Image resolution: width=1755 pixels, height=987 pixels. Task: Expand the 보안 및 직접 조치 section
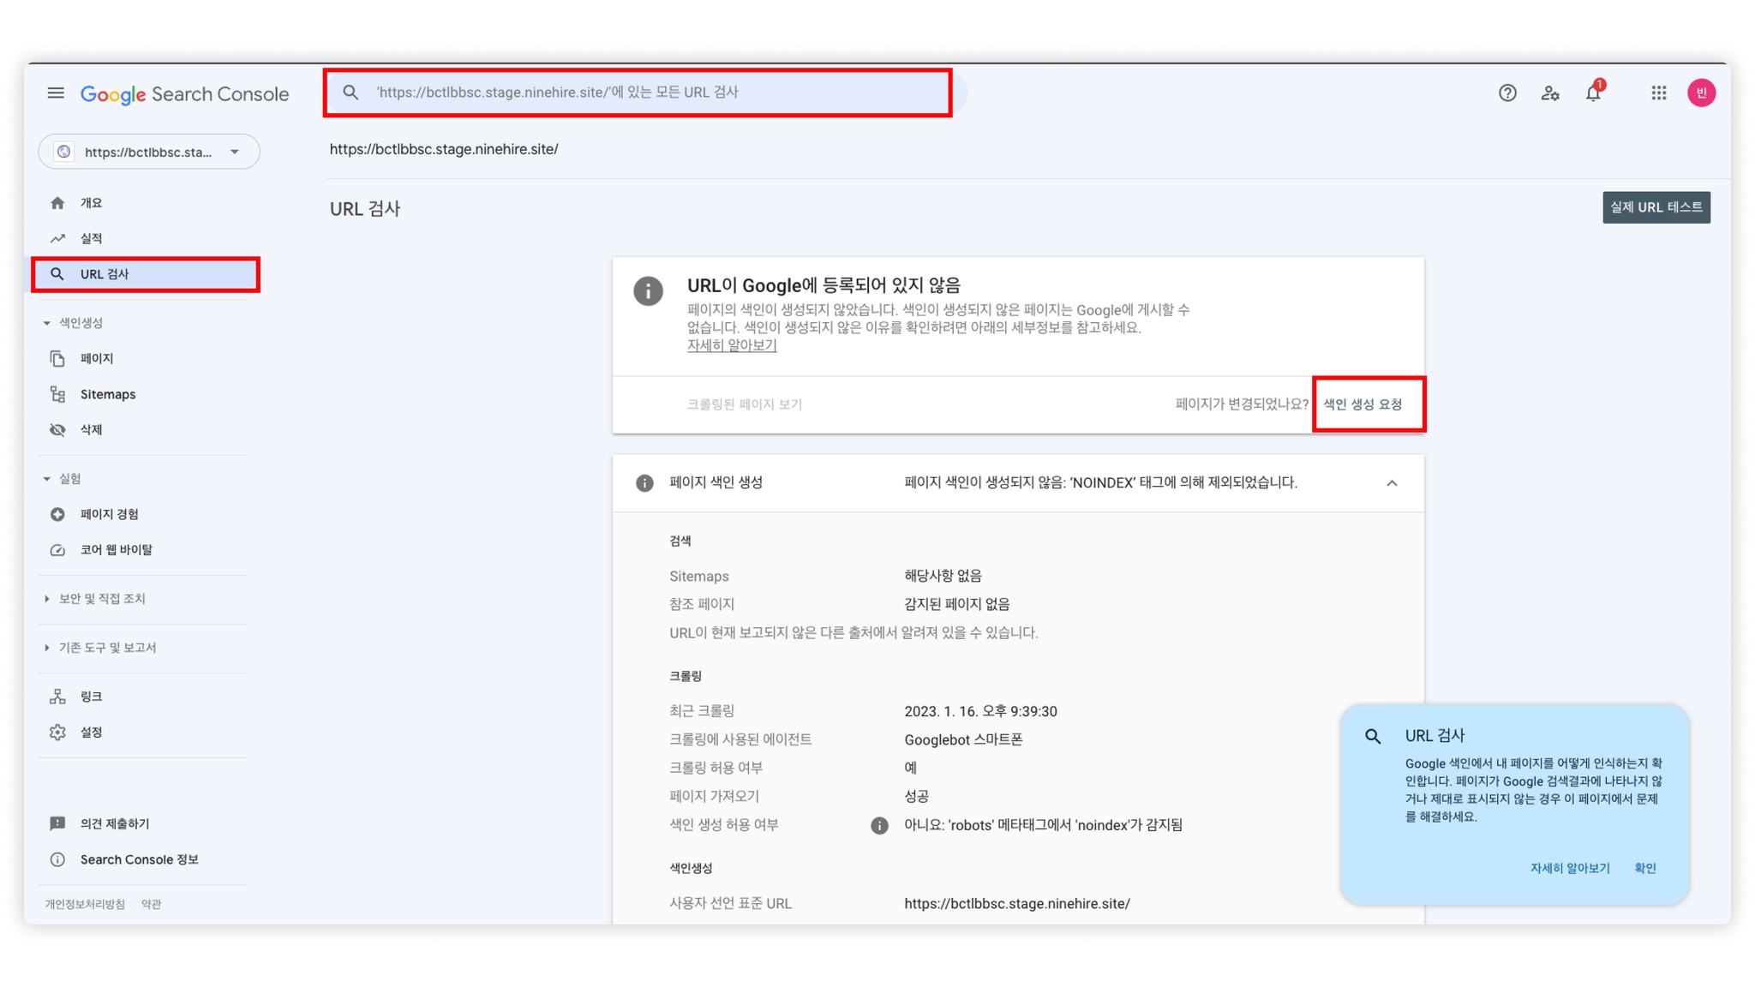click(x=102, y=599)
